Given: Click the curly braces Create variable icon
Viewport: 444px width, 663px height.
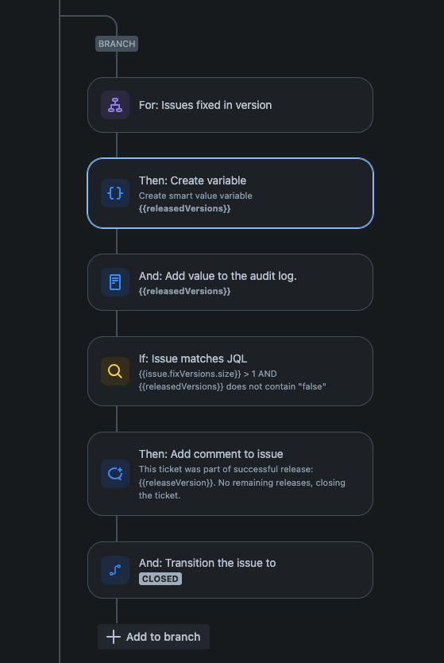Looking at the screenshot, I should pyautogui.click(x=115, y=193).
